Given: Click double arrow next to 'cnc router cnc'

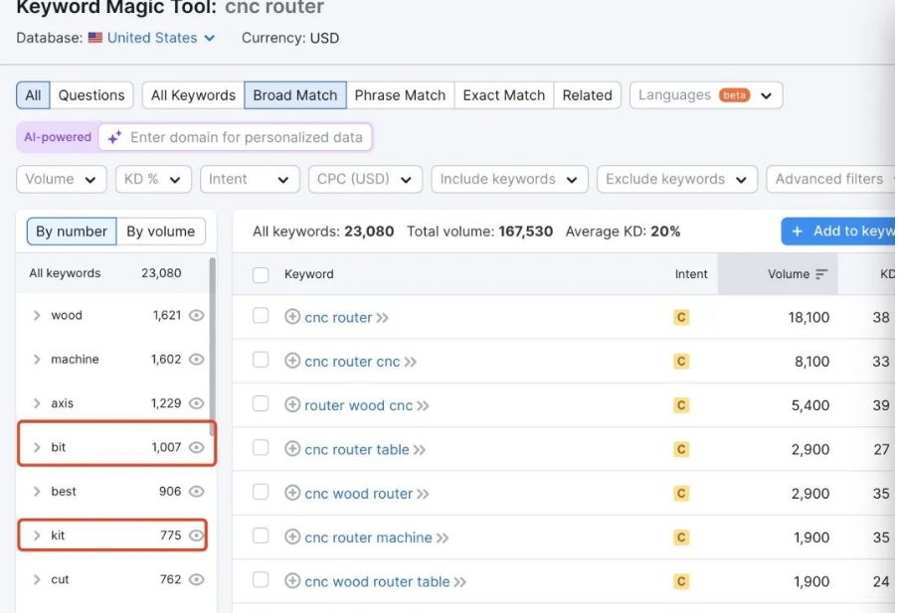Looking at the screenshot, I should pos(411,362).
